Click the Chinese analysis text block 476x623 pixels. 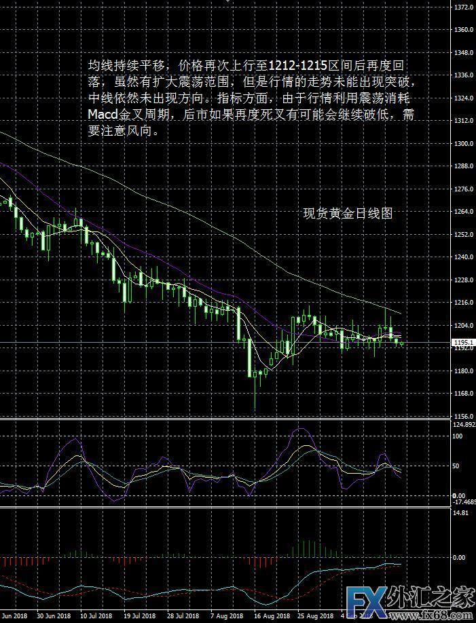(x=251, y=98)
